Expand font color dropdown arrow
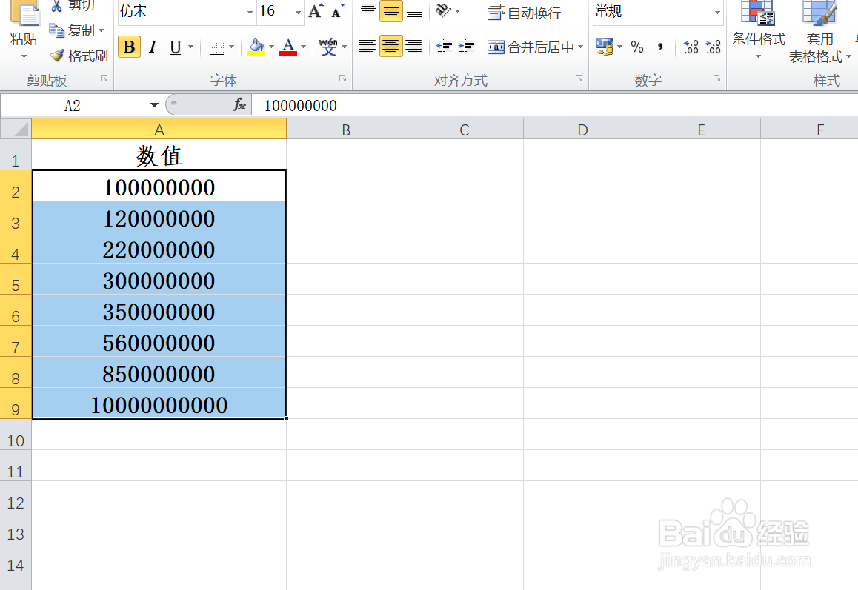This screenshot has height=590, width=858. click(x=303, y=47)
